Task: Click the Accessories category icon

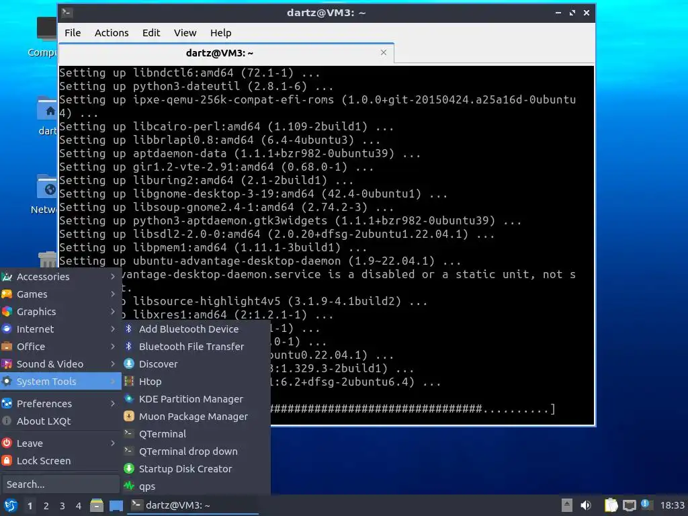Action: click(7, 277)
